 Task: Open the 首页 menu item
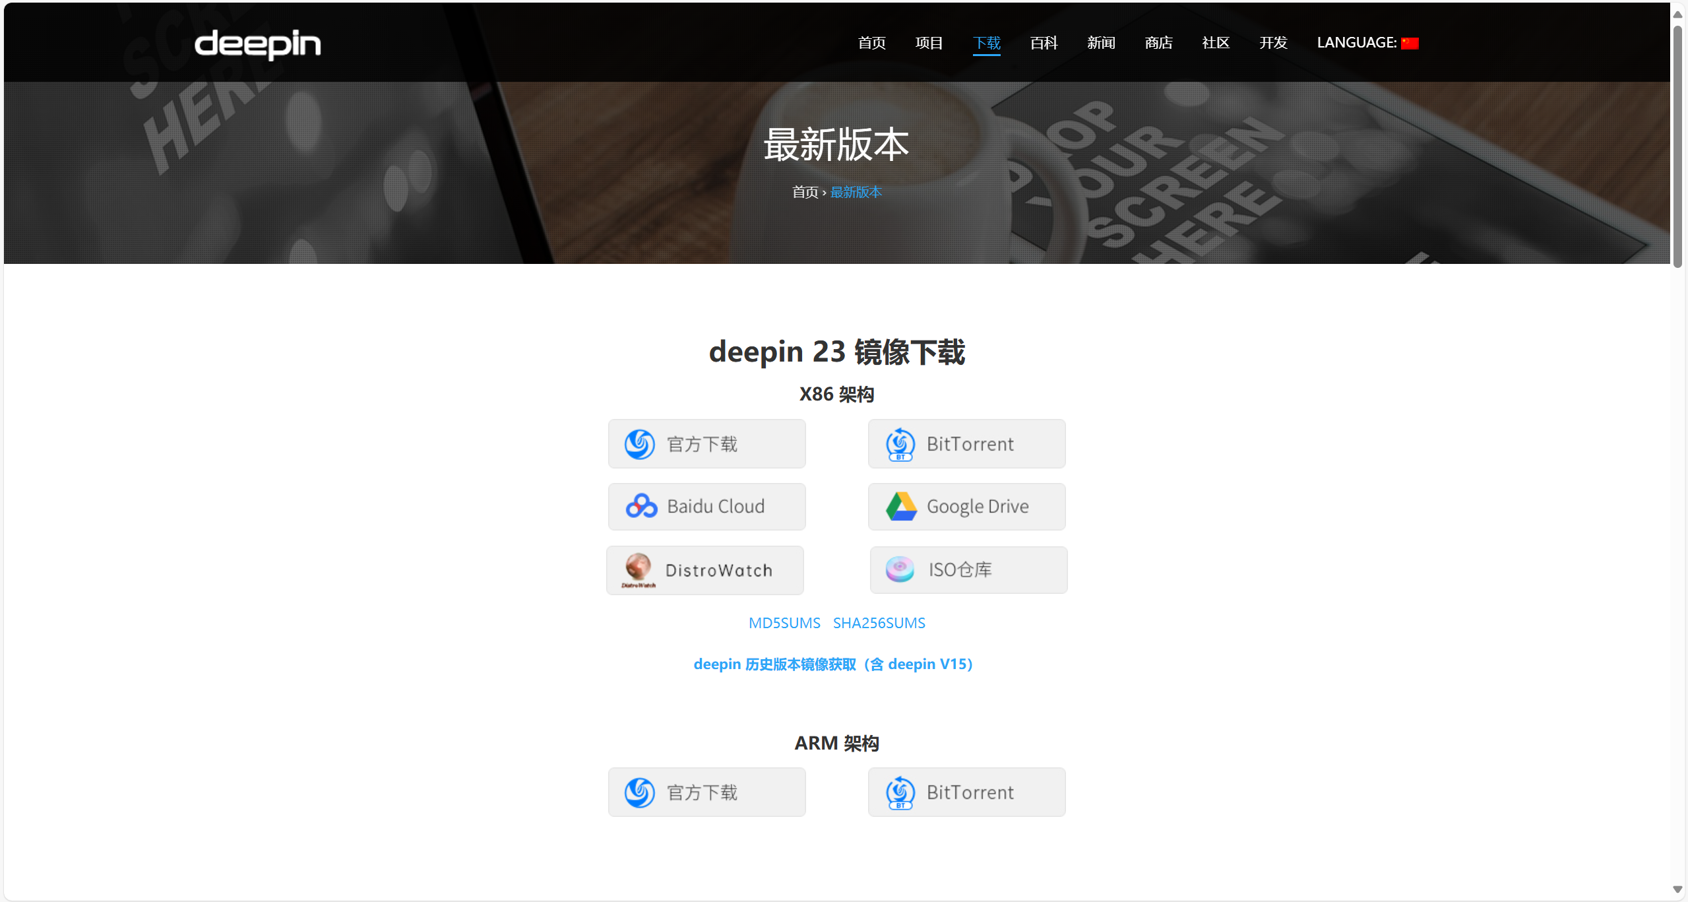point(872,43)
